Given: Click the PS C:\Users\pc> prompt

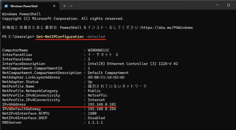Looking at the screenshot, I should click(x=18, y=37).
